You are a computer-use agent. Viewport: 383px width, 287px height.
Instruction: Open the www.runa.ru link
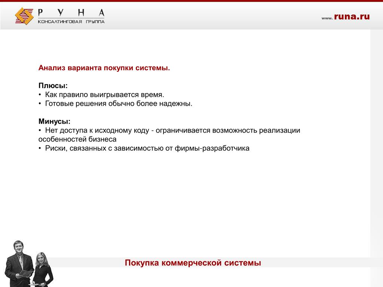pyautogui.click(x=345, y=16)
